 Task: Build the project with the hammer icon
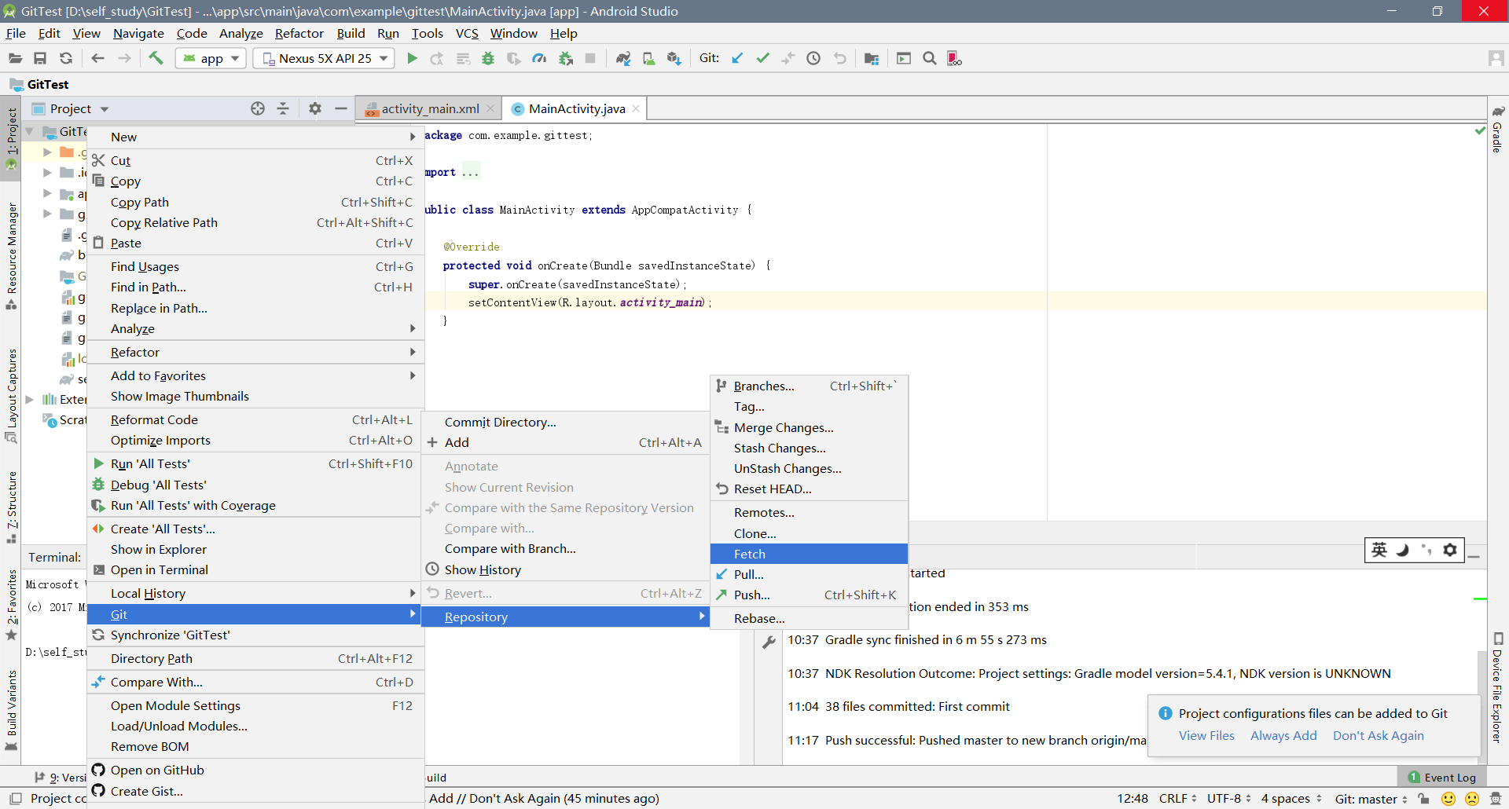pyautogui.click(x=156, y=58)
